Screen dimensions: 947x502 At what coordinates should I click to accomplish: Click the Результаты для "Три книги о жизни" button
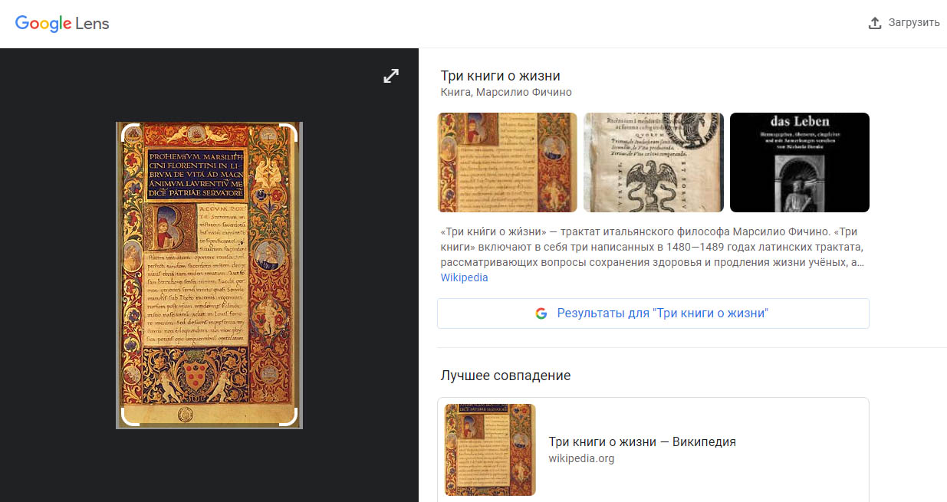pyautogui.click(x=653, y=313)
